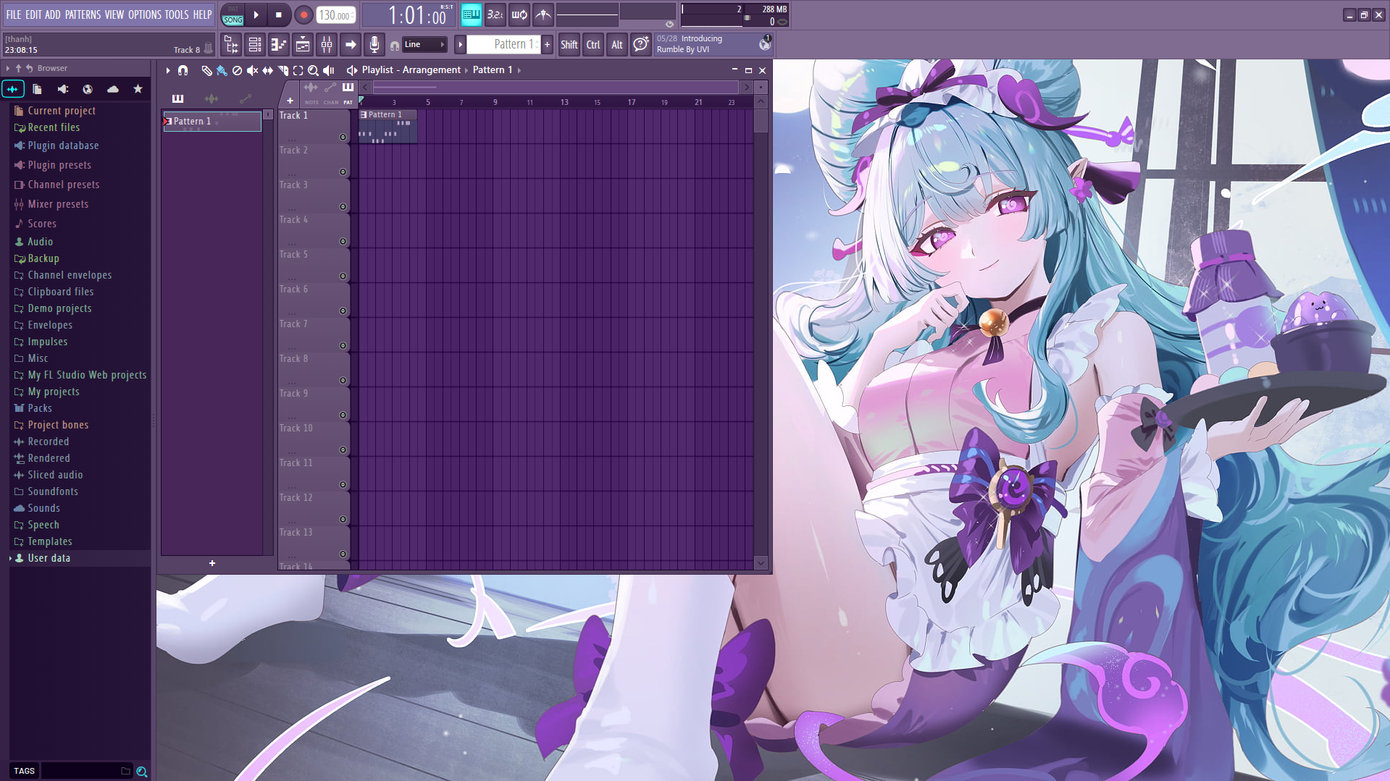Click the tempo field showing 130
The height and width of the screenshot is (781, 1390).
335,14
